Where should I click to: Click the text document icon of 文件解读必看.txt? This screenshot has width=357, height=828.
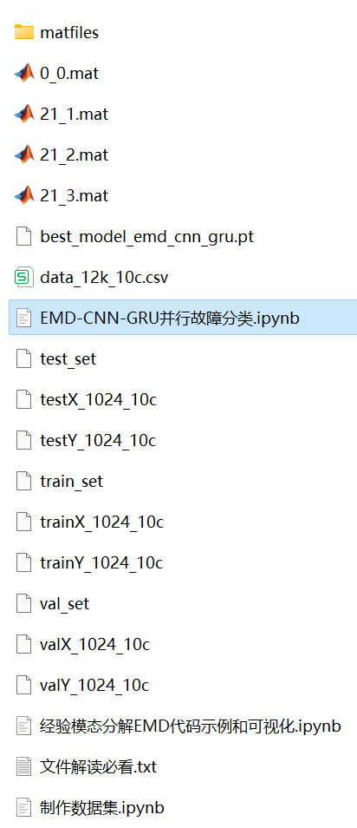[23, 766]
